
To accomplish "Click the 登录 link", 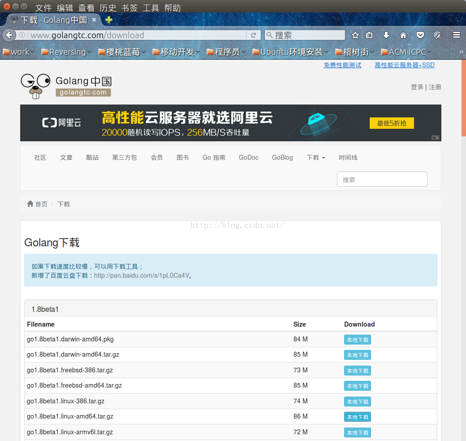I will 417,87.
